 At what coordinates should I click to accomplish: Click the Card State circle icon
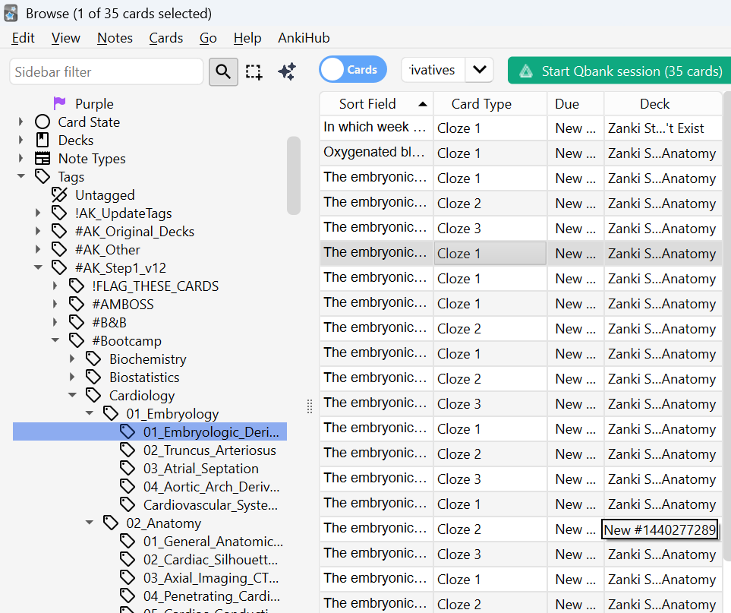click(x=43, y=122)
